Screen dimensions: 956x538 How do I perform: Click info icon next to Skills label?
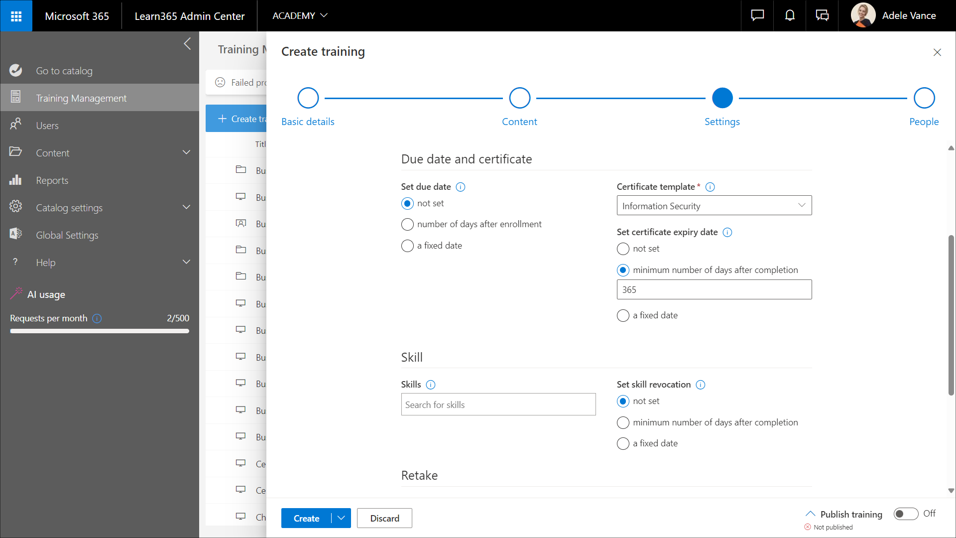click(431, 385)
